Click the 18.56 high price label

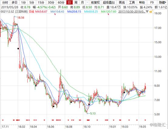(x=21, y=18)
